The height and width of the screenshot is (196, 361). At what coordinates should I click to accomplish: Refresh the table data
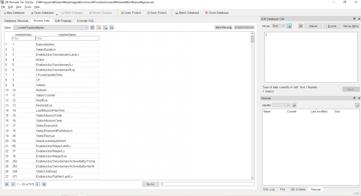[92, 28]
